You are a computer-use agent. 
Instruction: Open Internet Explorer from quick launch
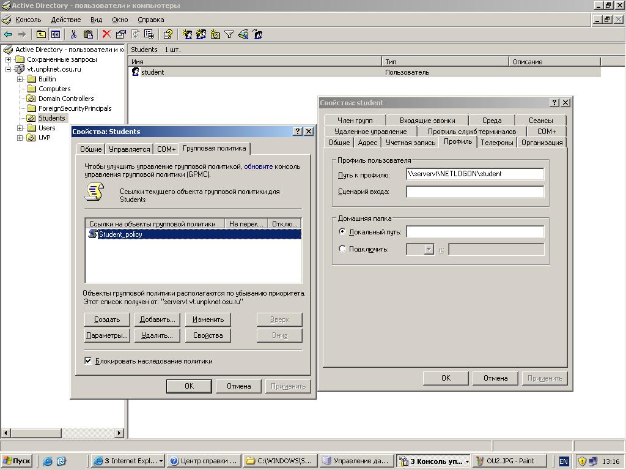point(48,461)
